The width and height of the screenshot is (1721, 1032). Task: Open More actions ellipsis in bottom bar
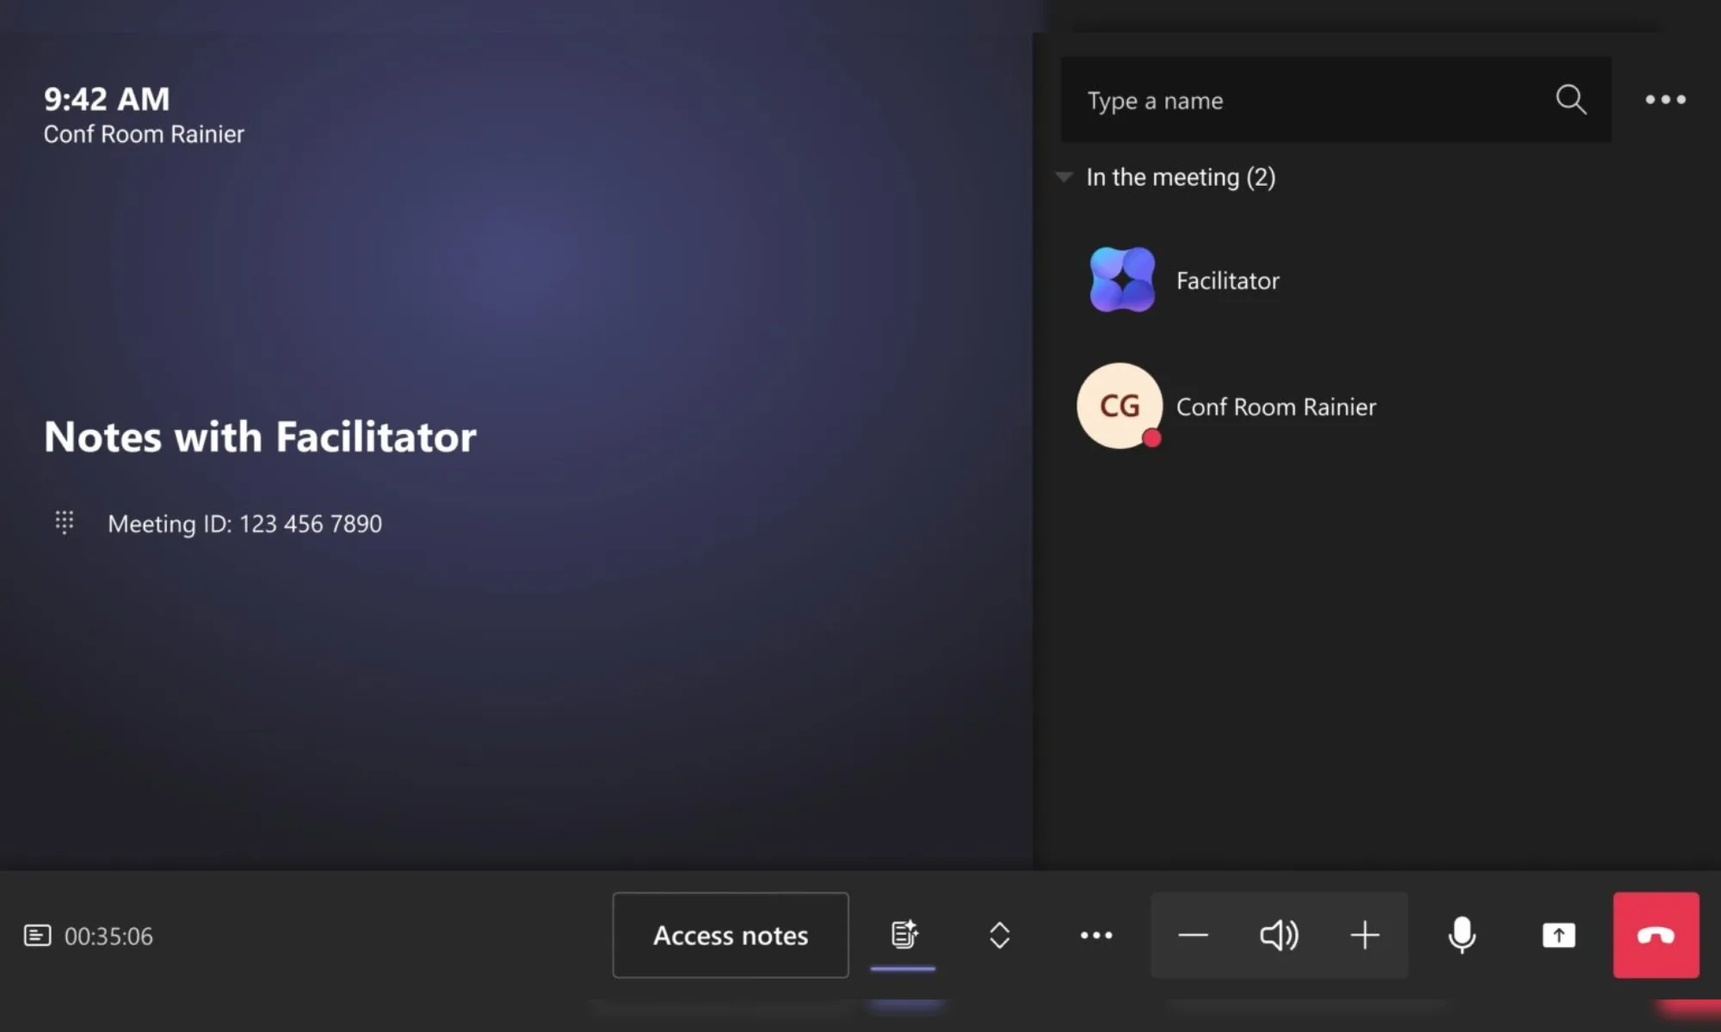[1096, 935]
